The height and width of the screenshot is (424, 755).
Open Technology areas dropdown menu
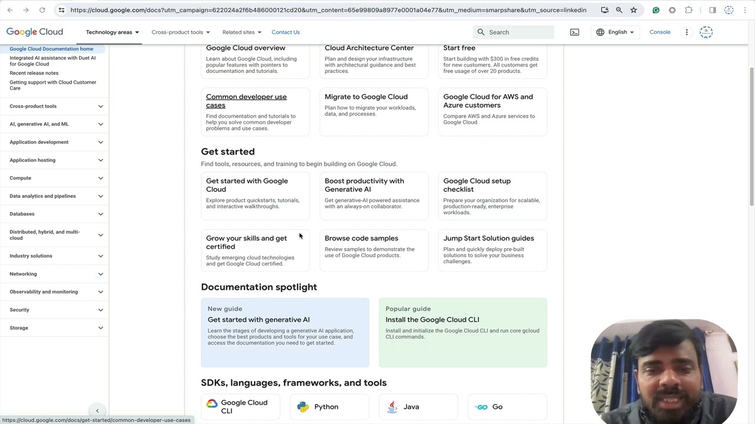point(112,32)
